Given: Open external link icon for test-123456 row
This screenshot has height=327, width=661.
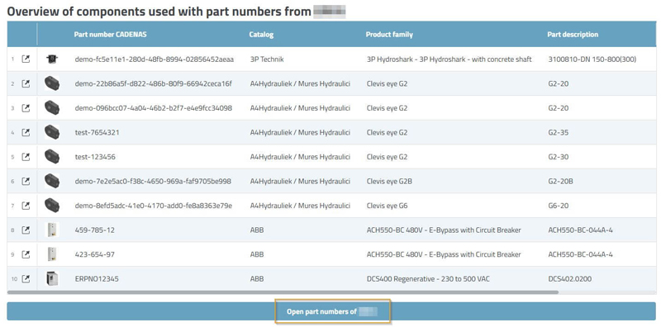Looking at the screenshot, I should tap(26, 157).
